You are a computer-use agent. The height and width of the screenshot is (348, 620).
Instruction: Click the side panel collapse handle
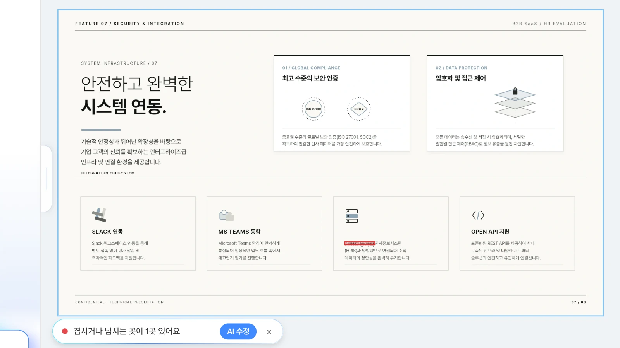click(x=46, y=179)
